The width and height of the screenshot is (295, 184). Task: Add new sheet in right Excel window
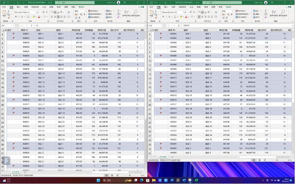(172, 157)
